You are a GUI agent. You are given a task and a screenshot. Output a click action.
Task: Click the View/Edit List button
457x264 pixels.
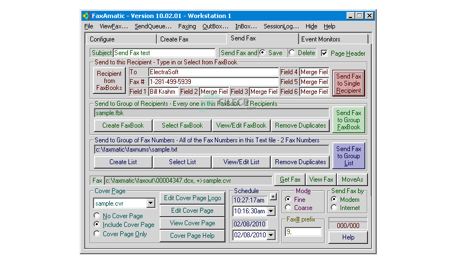click(x=241, y=162)
